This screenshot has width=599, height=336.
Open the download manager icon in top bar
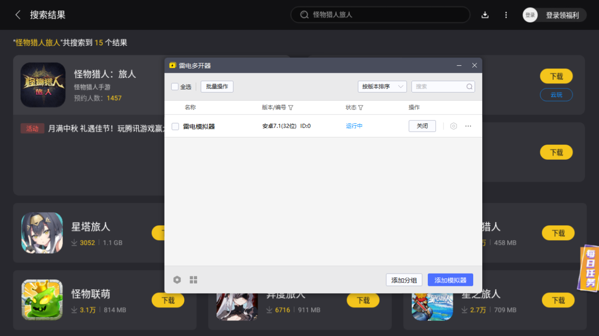pos(485,15)
